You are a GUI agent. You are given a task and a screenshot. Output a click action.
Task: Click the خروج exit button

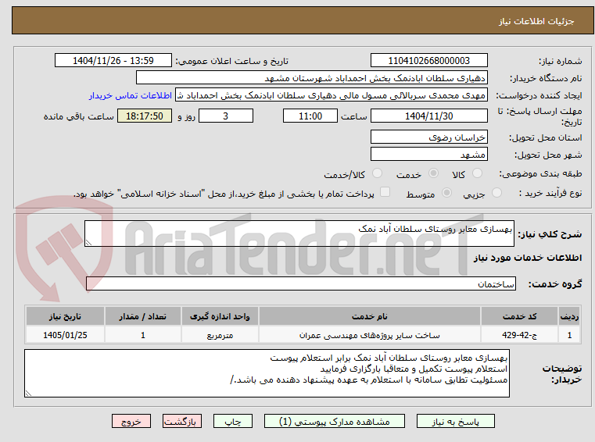tap(131, 421)
